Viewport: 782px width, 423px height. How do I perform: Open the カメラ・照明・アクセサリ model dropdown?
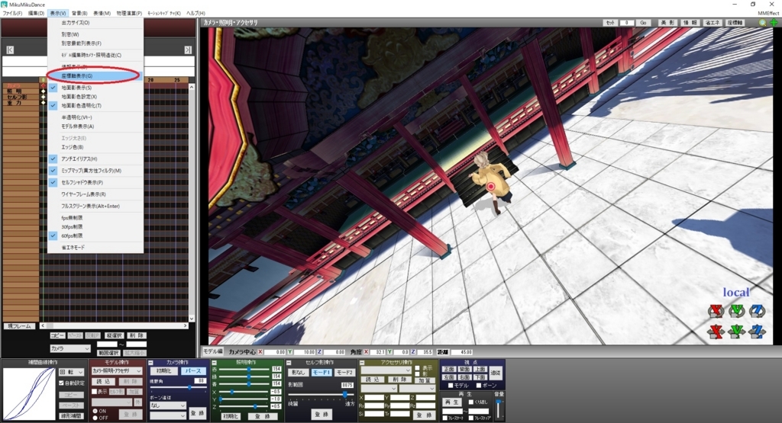117,370
